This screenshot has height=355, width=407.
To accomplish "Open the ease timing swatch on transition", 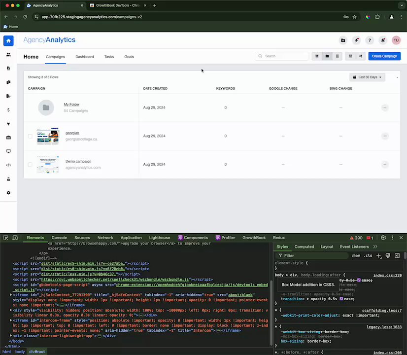I will point(341,299).
